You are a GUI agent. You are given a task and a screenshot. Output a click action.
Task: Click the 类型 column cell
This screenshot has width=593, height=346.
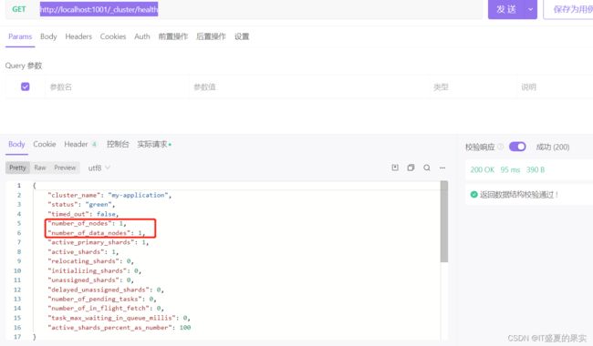pos(473,87)
